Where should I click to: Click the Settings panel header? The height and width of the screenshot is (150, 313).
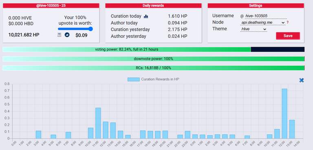pos(256,6)
